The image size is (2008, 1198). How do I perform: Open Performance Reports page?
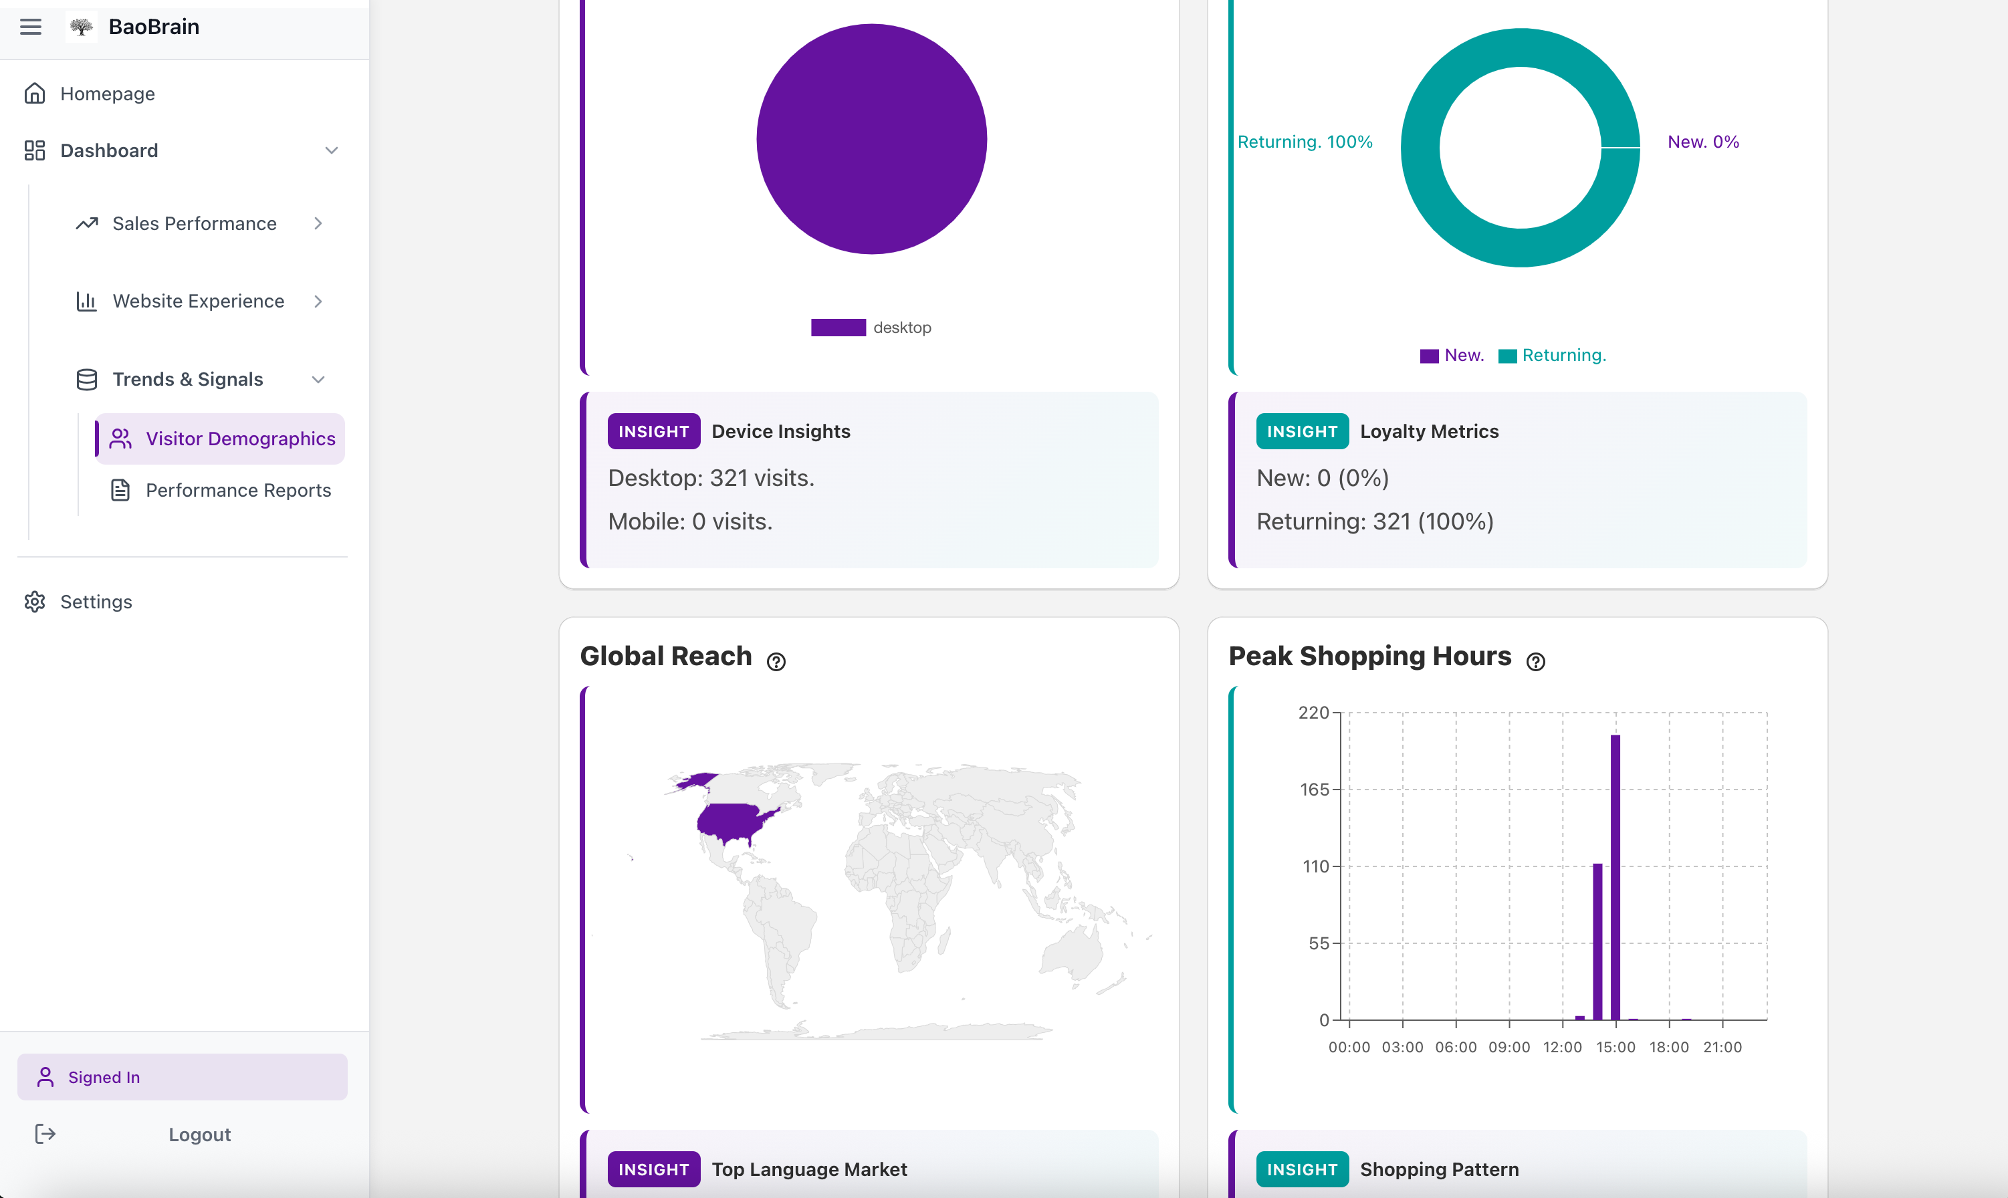238,490
